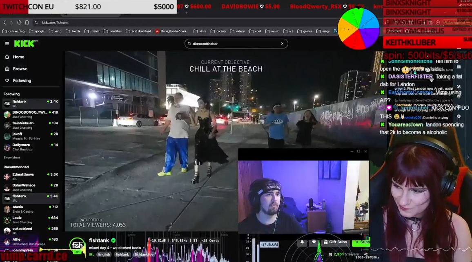The width and height of the screenshot is (472, 262).
Task: Select the fishtank tag
Action: 122,255
